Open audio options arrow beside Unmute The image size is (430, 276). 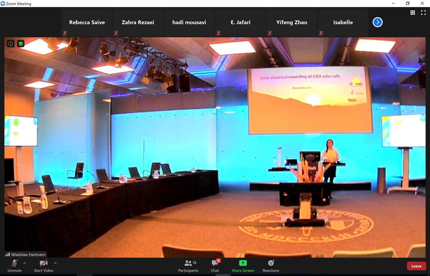point(24,263)
